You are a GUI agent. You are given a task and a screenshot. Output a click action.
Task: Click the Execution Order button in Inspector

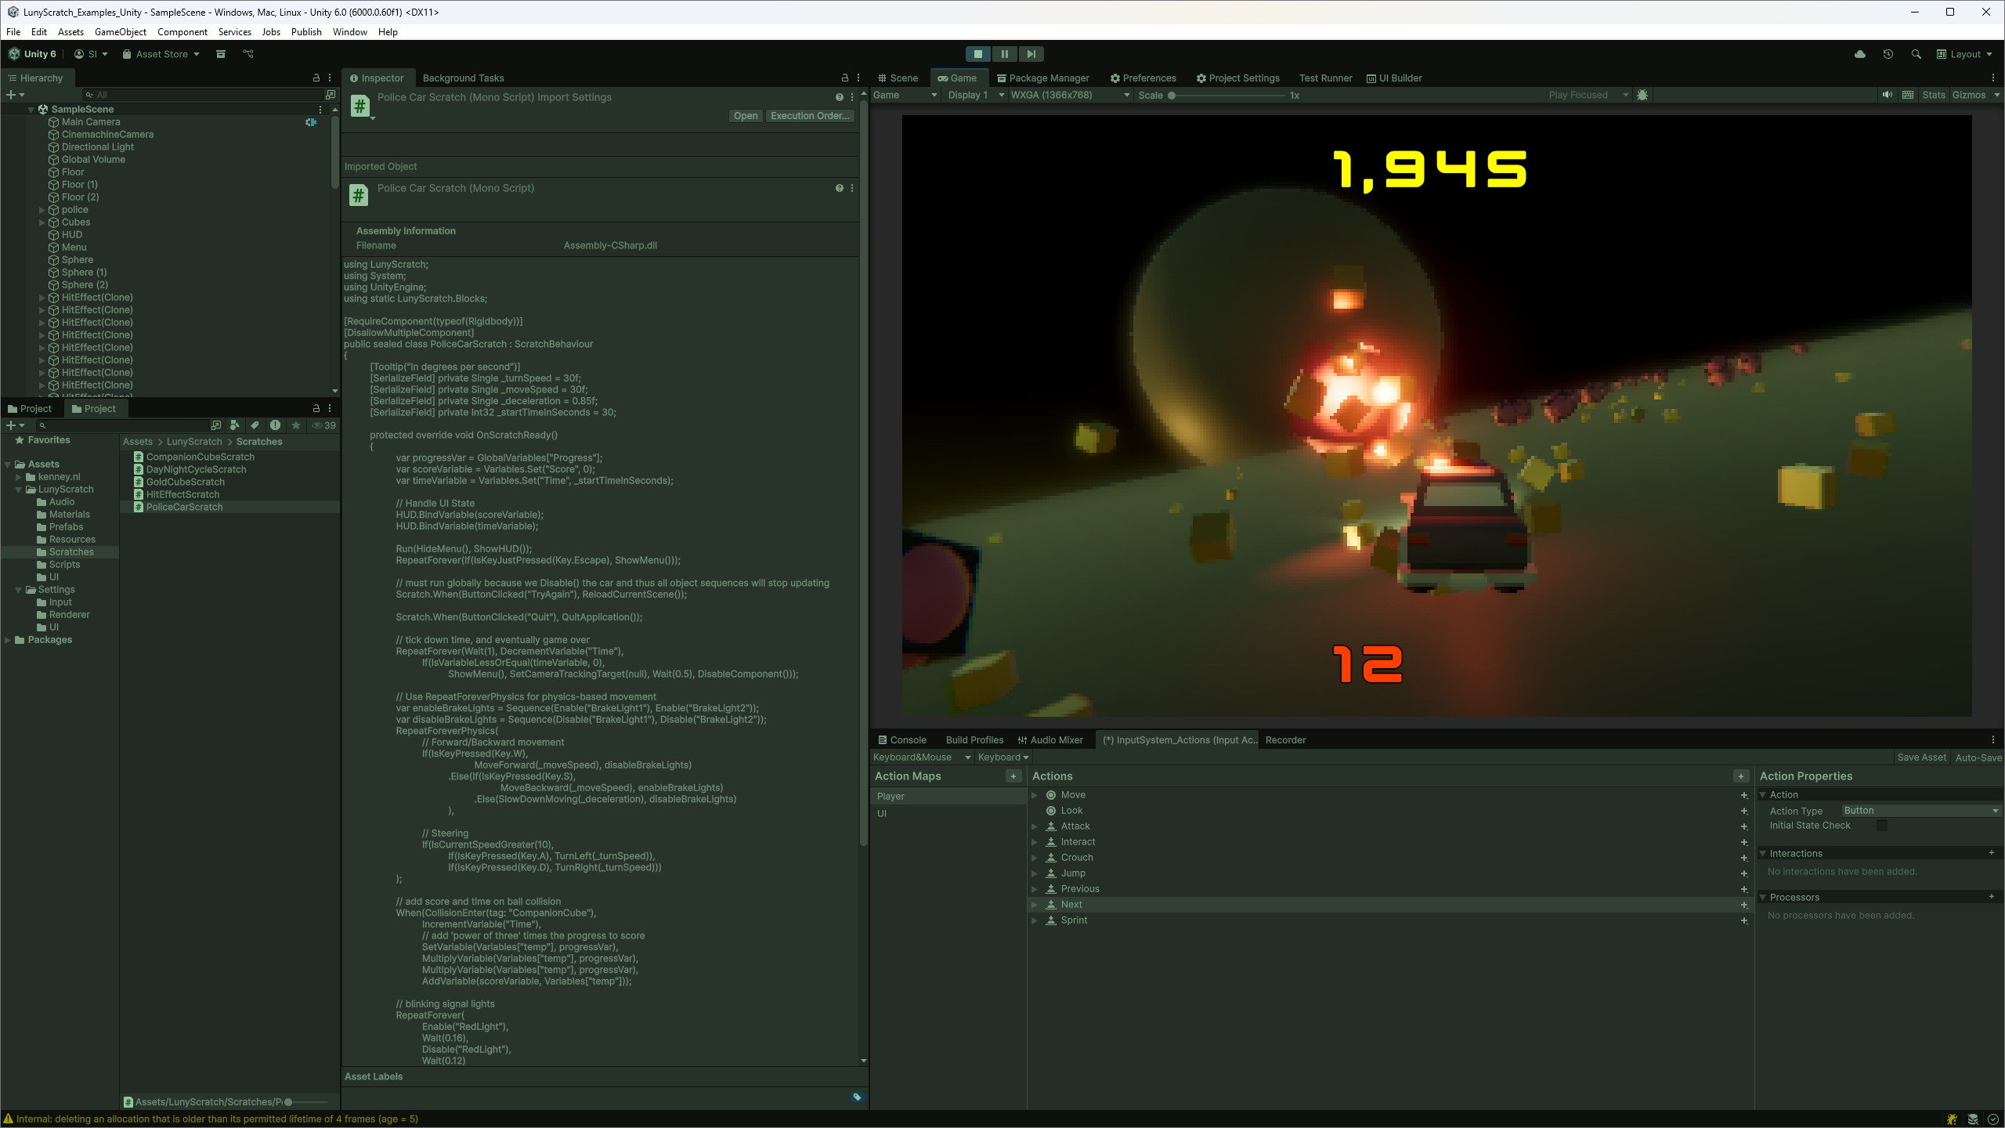pos(810,115)
